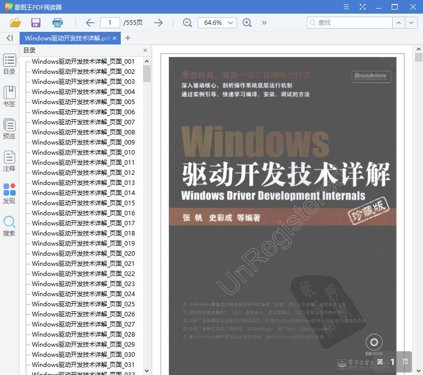423x375 pixels.
Task: Open outline entry 页面_002
Action: (83, 71)
